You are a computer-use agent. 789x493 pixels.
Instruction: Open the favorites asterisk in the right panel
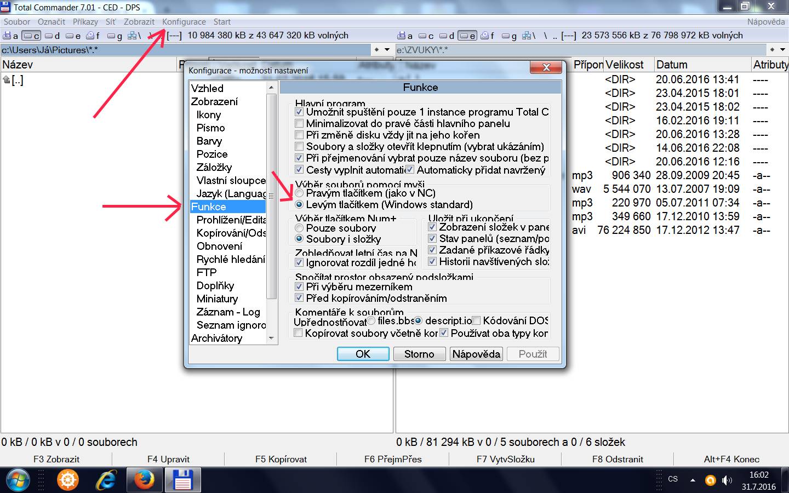coord(772,50)
